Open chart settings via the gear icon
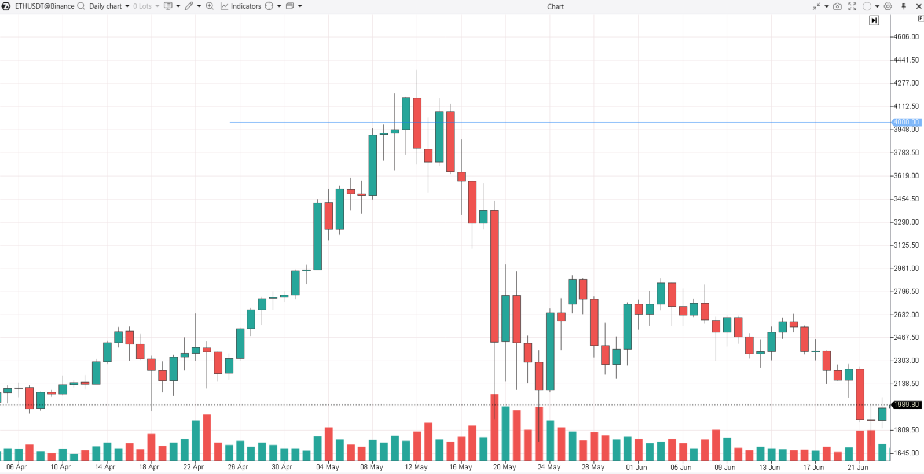 (x=888, y=6)
